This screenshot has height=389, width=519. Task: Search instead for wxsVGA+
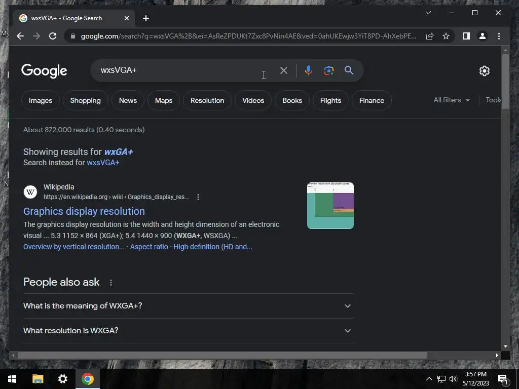coord(103,163)
